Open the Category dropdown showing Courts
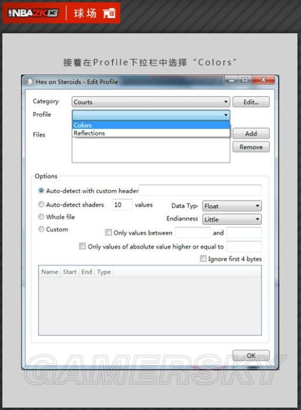Image resolution: width=301 pixels, height=410 pixels. pyautogui.click(x=151, y=102)
